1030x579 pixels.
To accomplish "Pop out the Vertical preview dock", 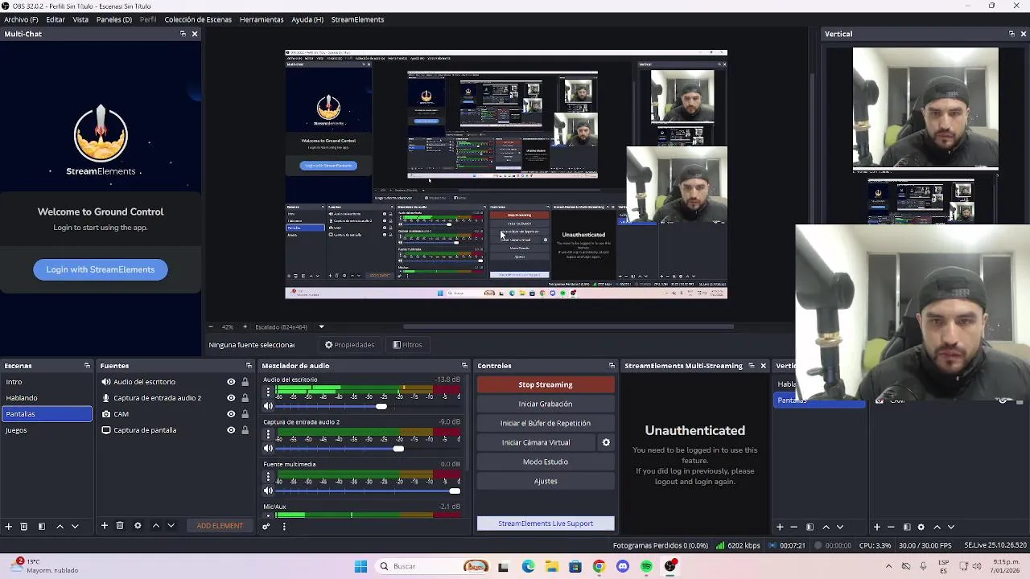I will click(x=1011, y=34).
